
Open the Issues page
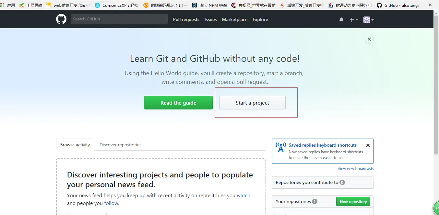pyautogui.click(x=210, y=19)
